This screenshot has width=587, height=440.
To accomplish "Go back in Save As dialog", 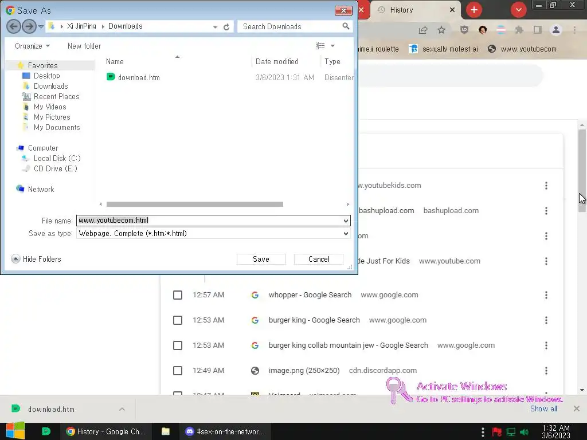I will coord(14,26).
